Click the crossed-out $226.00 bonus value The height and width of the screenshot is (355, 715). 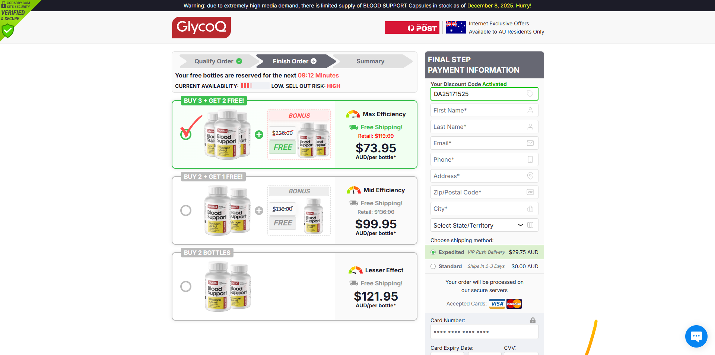click(282, 133)
